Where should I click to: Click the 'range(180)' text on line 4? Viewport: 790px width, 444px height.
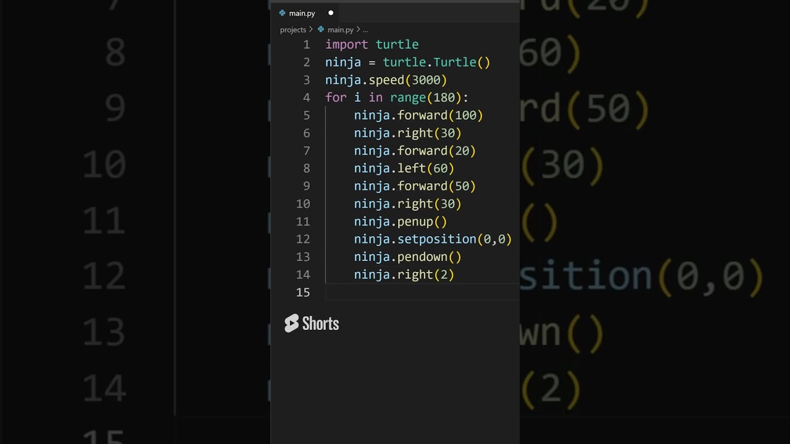[x=425, y=98]
